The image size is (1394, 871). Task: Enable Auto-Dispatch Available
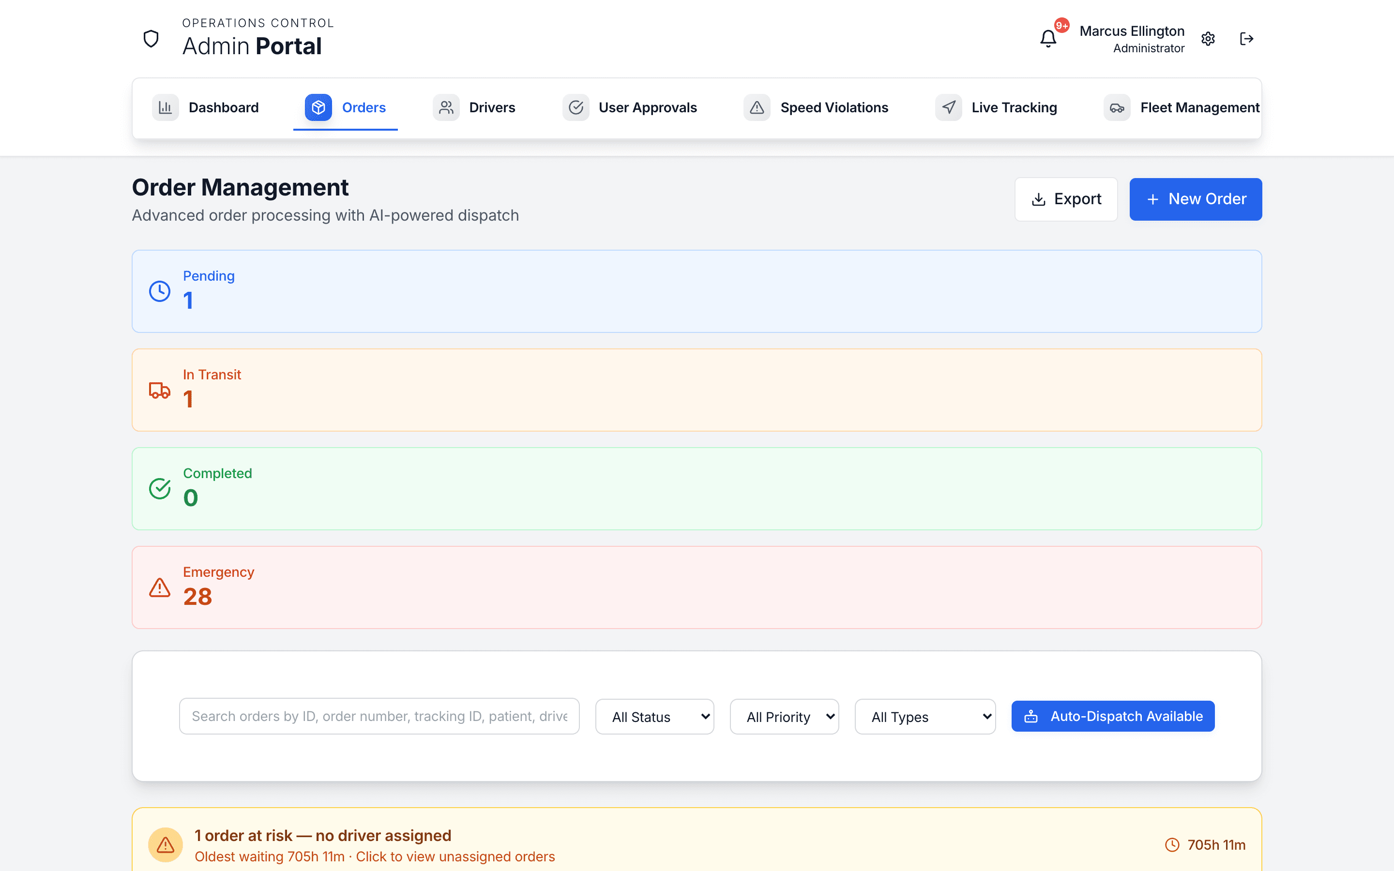tap(1112, 716)
